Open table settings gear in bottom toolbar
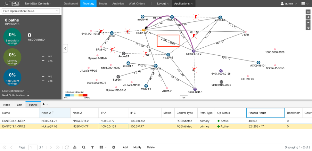 113,147
